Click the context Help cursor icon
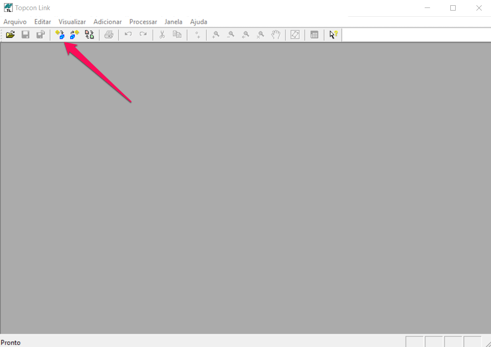The image size is (491, 347). click(x=334, y=34)
